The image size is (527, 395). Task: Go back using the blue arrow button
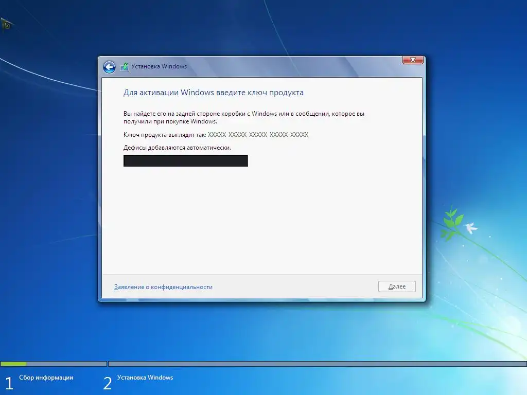pos(109,67)
